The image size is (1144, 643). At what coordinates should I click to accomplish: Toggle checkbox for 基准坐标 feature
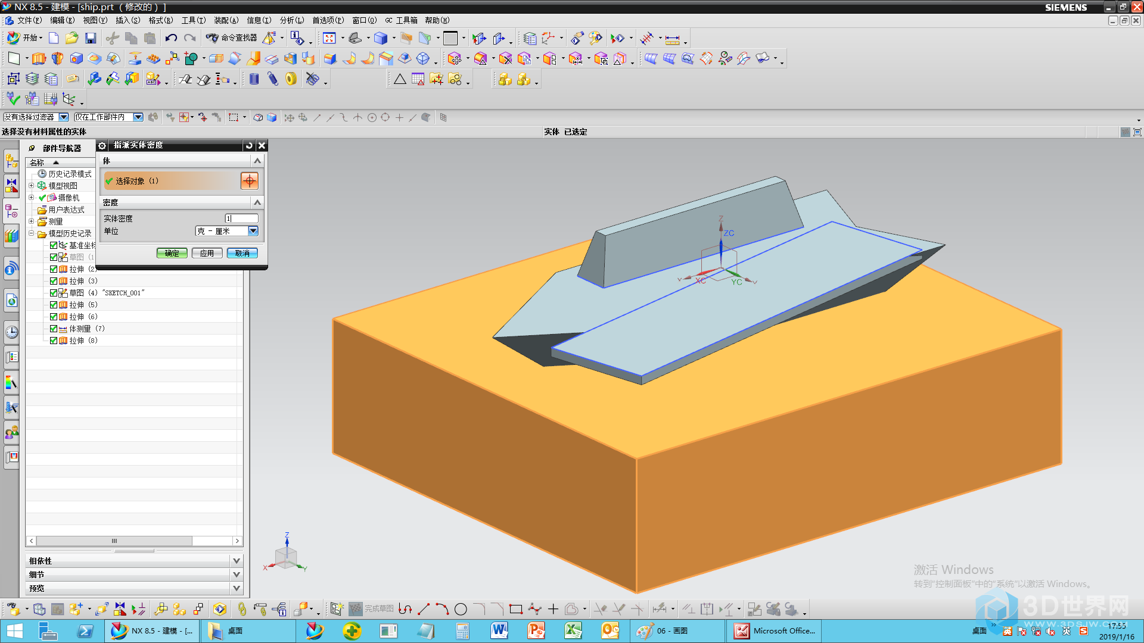coord(54,245)
